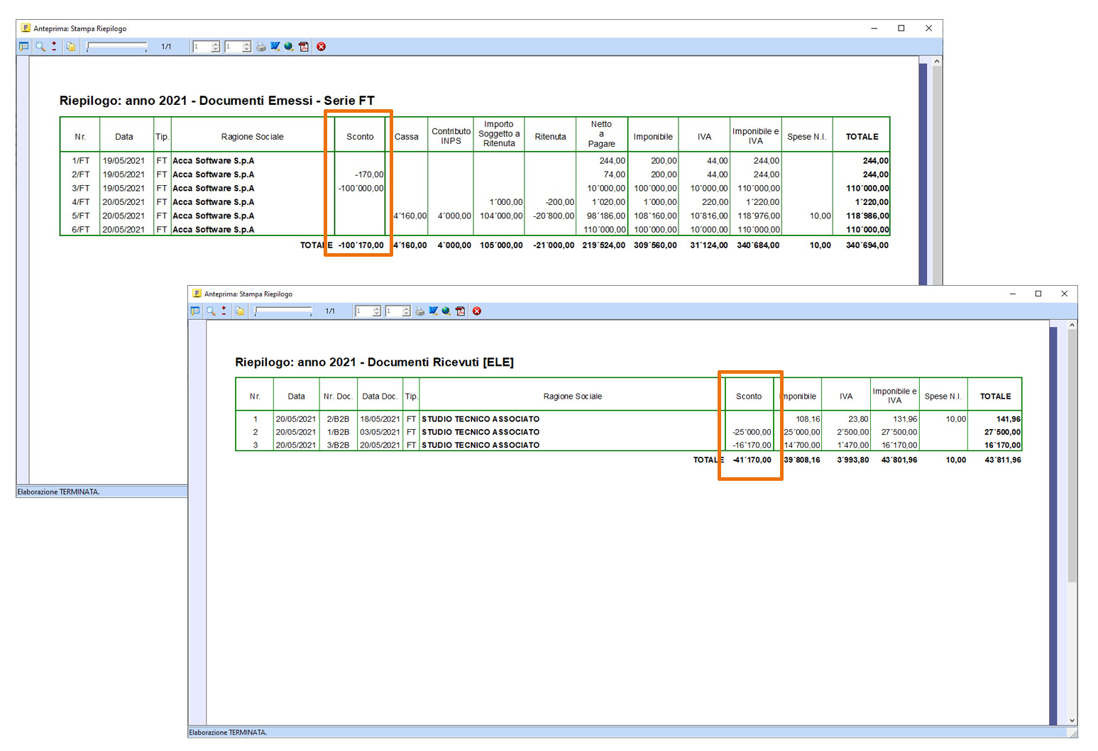Click the page layout icon in Documenti Emessi window
1098x751 pixels.
coord(23,47)
